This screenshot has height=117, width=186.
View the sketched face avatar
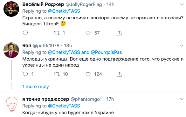11,104
